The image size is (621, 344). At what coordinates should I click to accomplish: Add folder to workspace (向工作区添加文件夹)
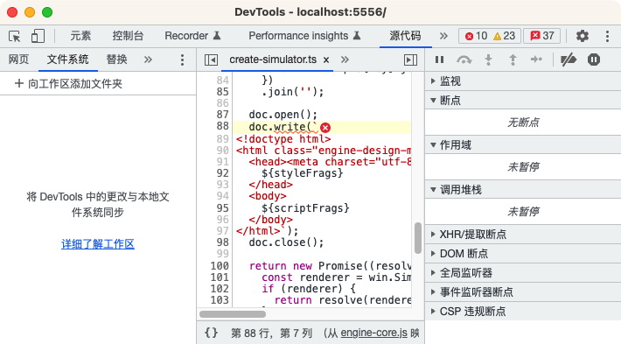coord(68,84)
